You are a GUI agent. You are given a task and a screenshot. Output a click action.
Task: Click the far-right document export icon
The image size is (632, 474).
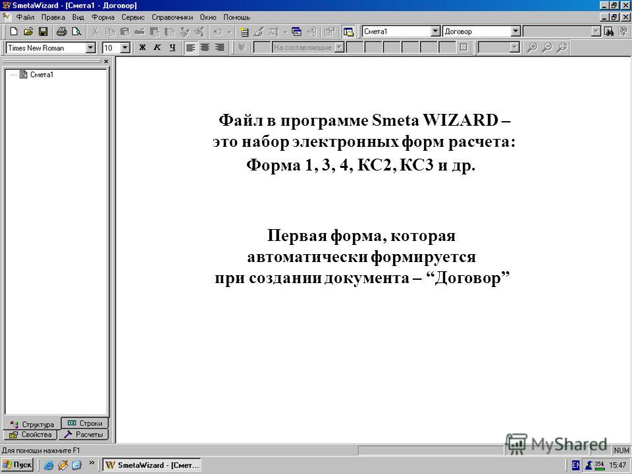coord(623,32)
